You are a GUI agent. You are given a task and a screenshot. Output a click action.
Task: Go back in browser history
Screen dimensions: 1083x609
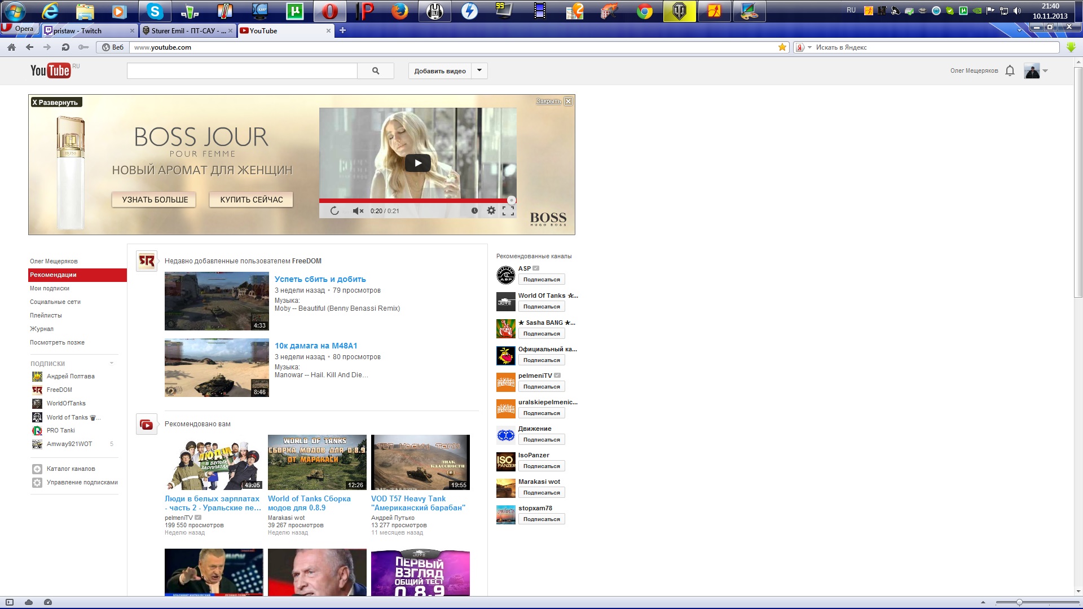point(29,47)
